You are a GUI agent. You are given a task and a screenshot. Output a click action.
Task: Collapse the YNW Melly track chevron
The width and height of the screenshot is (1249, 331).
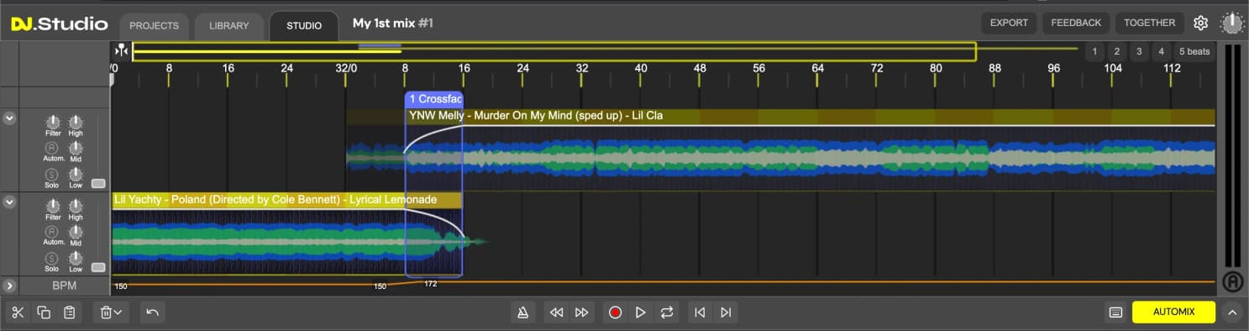point(9,118)
